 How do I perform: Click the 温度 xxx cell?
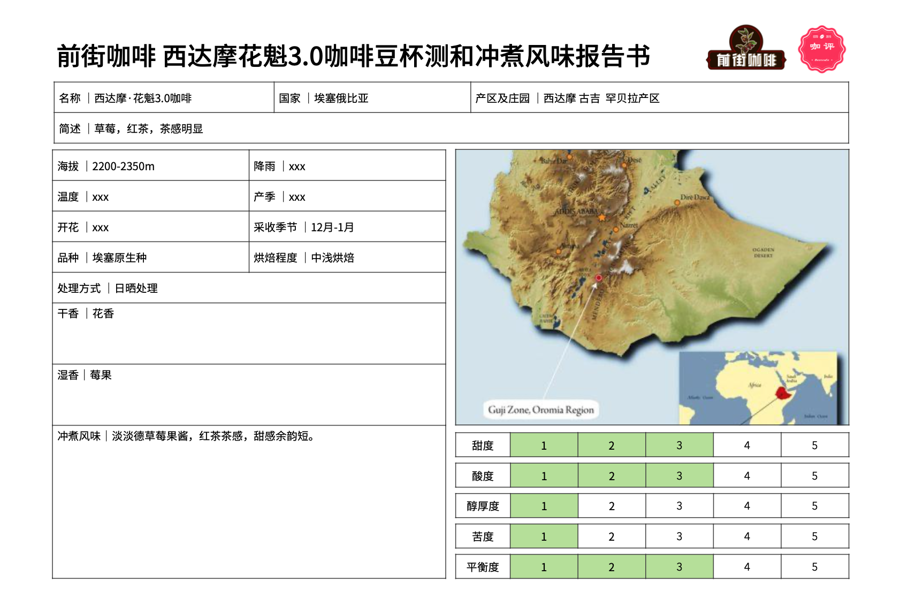pyautogui.click(x=151, y=196)
